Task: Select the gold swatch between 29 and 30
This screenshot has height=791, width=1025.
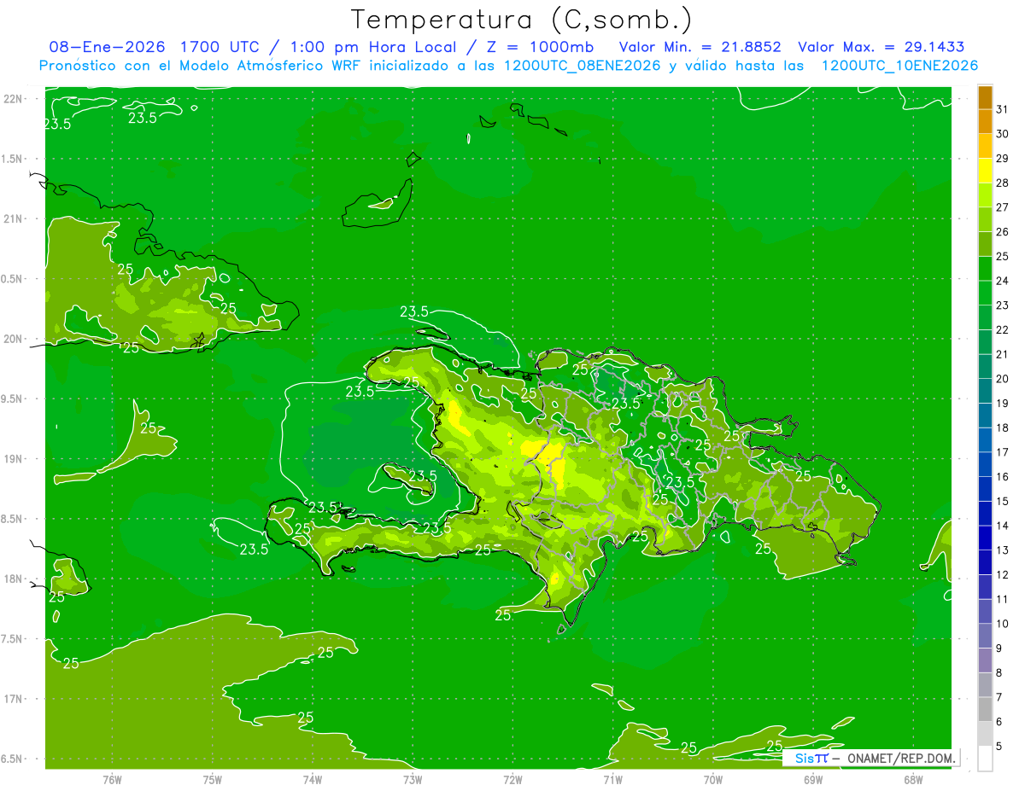Action: point(985,147)
